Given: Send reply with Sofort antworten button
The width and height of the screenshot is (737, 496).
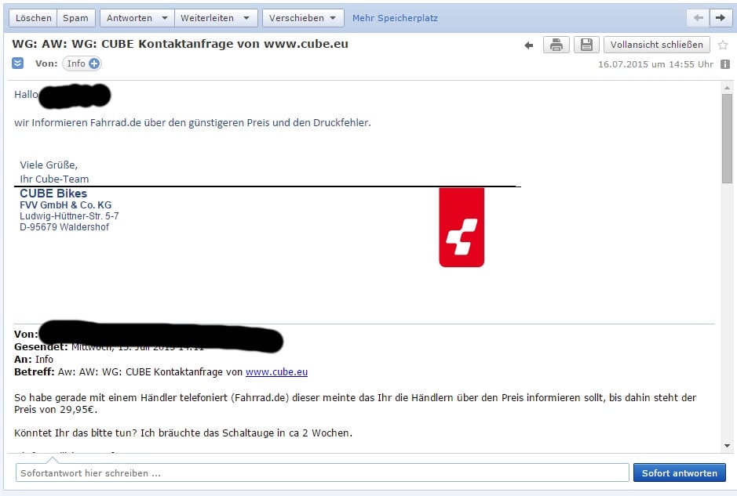Looking at the screenshot, I should pyautogui.click(x=680, y=472).
